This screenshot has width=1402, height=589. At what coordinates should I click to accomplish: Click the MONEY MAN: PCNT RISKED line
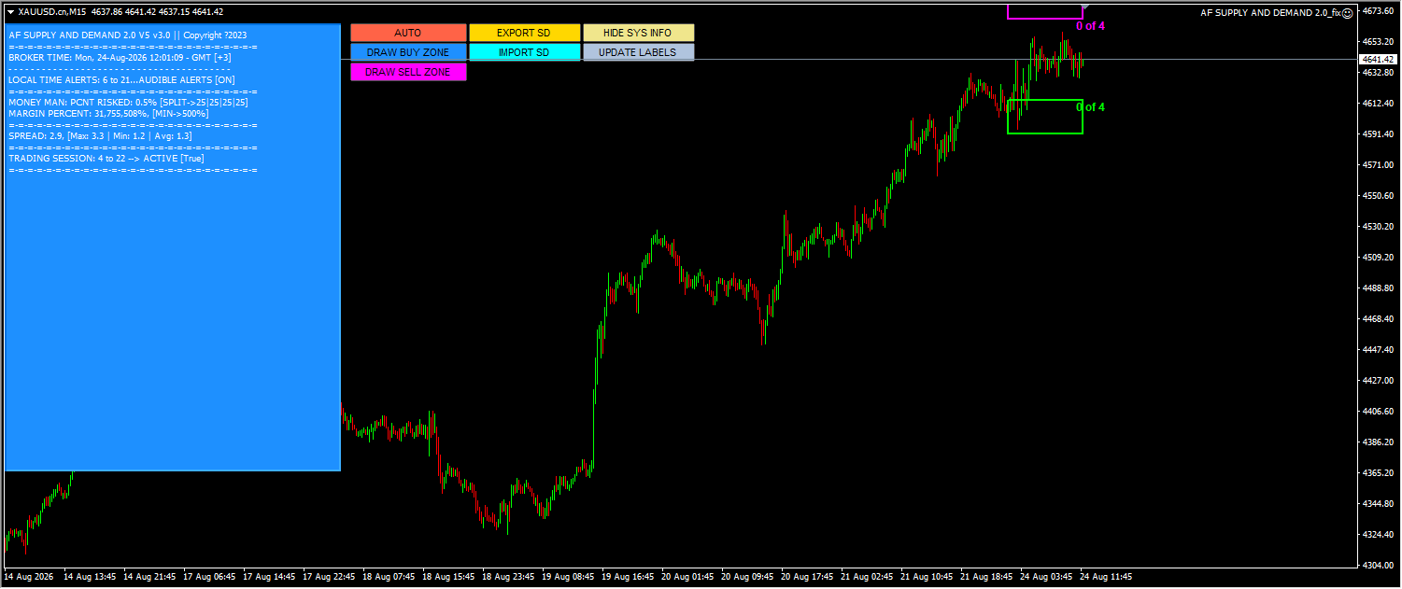point(128,102)
